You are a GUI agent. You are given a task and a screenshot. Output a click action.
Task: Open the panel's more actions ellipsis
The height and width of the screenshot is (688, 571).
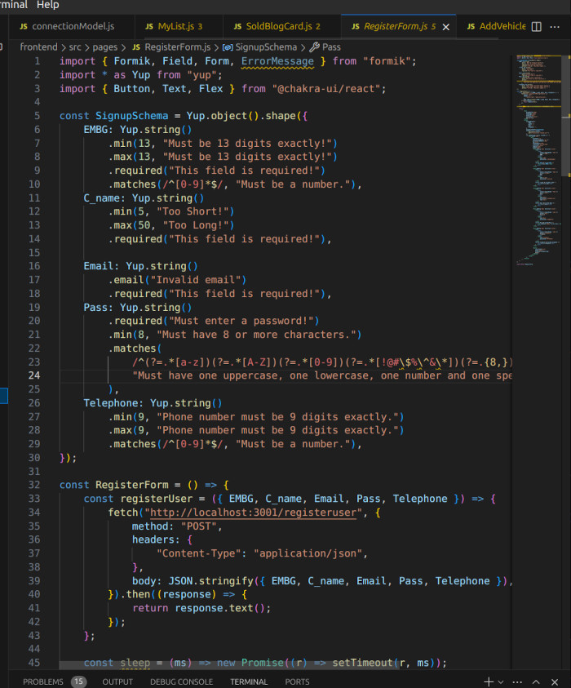click(x=518, y=681)
